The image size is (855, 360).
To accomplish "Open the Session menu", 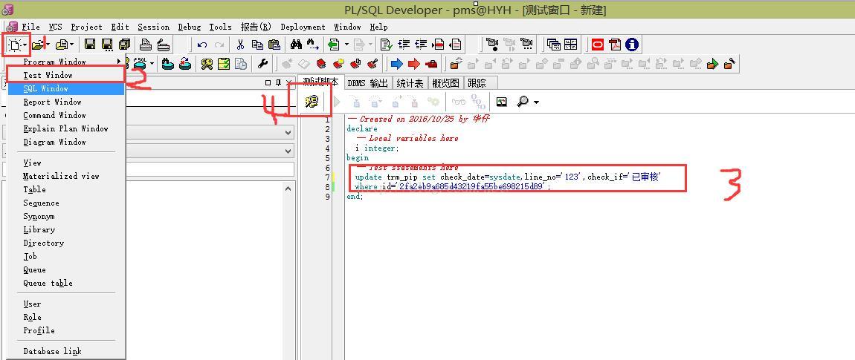I will (x=153, y=27).
